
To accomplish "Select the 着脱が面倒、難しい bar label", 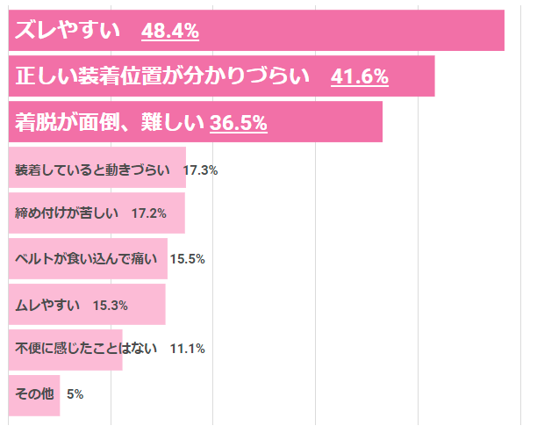I will pos(110,123).
